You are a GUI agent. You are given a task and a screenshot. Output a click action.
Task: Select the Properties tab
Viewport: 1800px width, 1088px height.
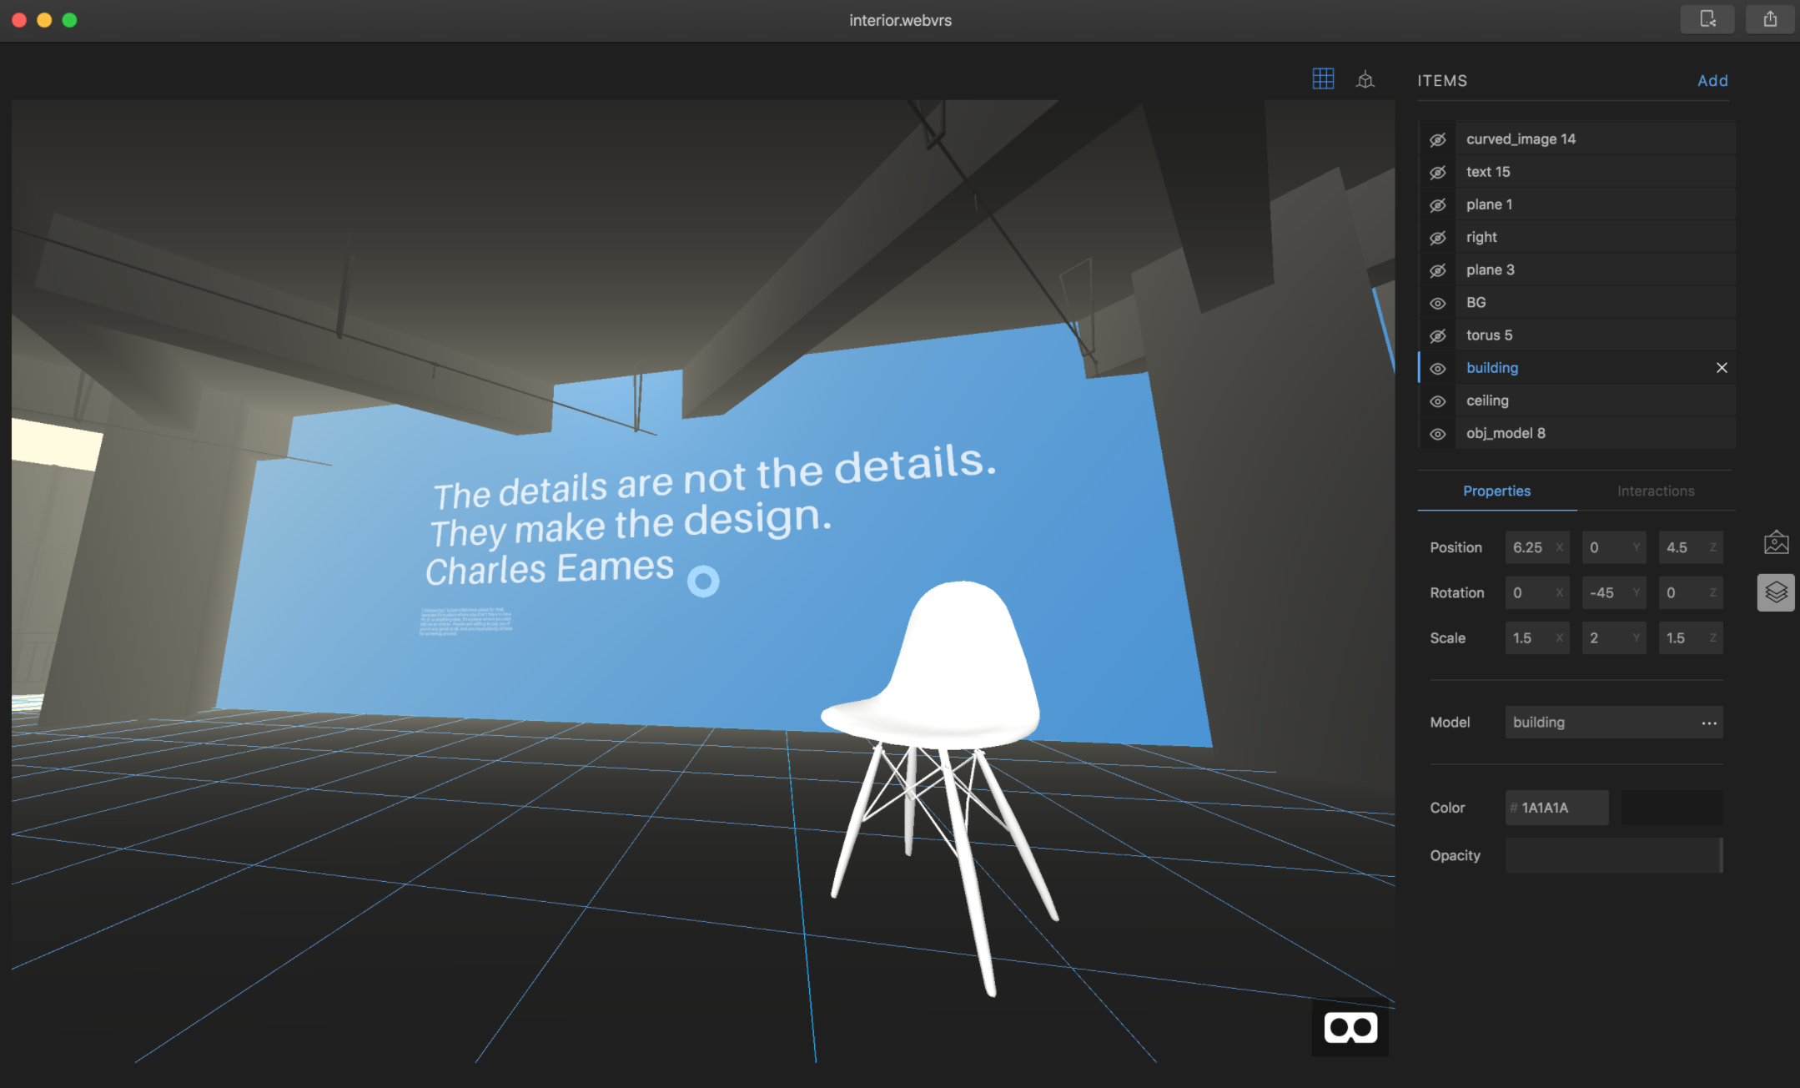pyautogui.click(x=1496, y=491)
